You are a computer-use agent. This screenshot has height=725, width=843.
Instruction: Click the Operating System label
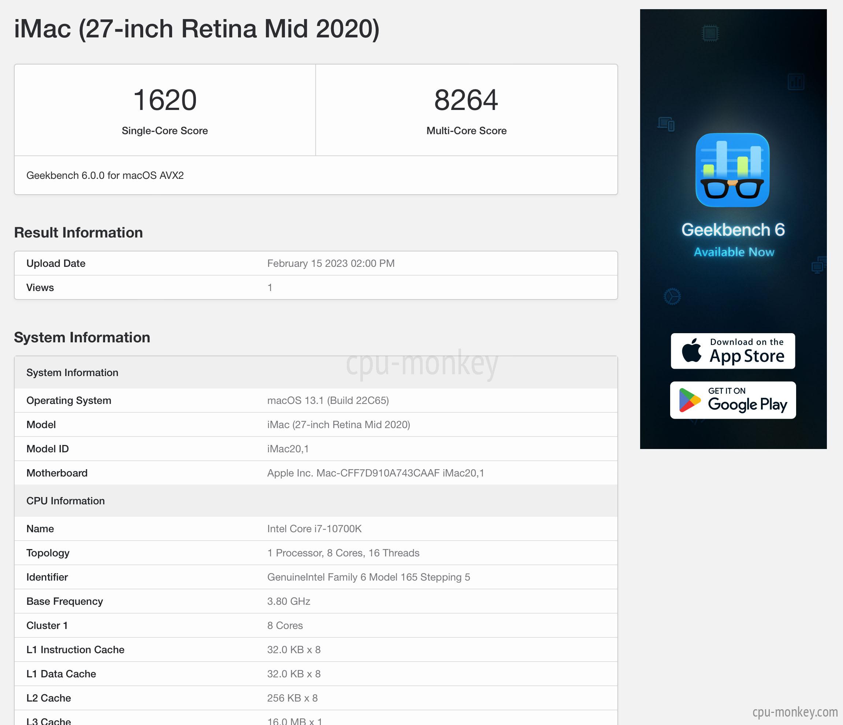(69, 400)
